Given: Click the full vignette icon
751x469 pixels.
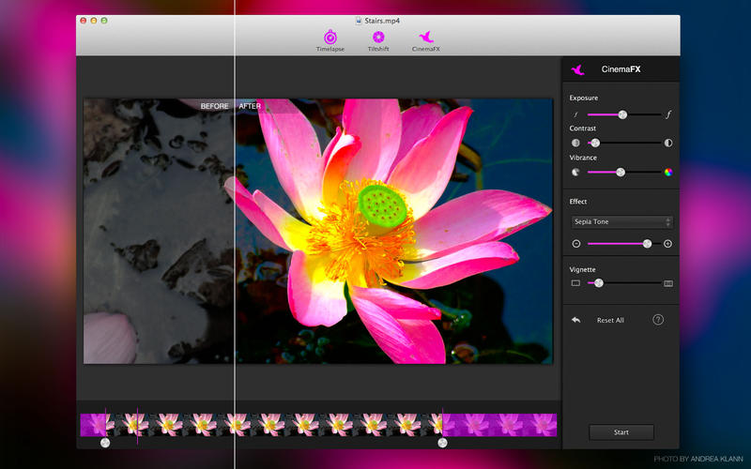Looking at the screenshot, I should pos(668,283).
